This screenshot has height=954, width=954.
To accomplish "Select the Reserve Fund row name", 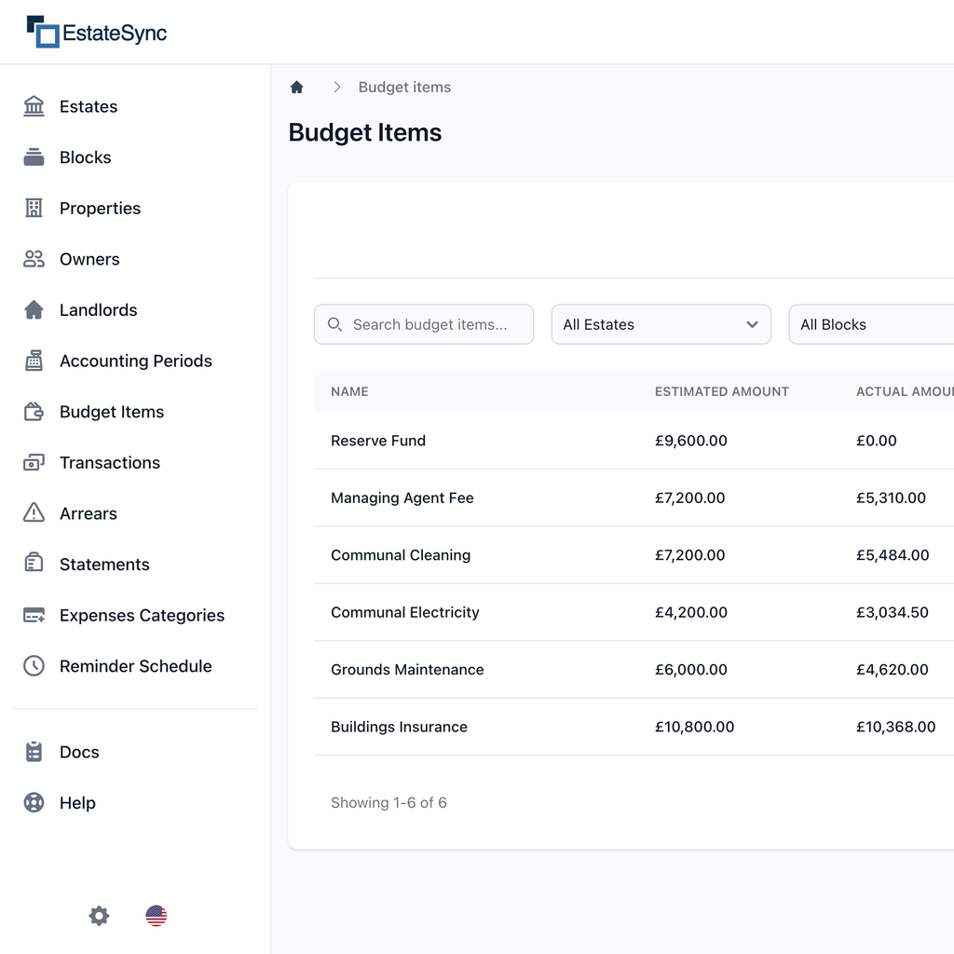I will point(378,441).
